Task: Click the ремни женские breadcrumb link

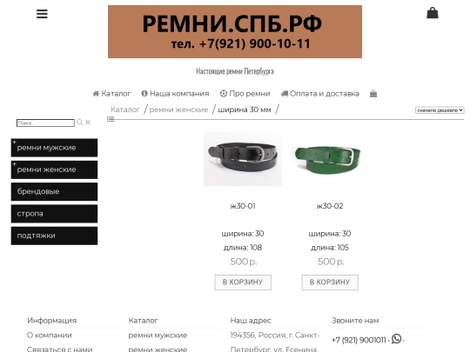Action: 178,110
